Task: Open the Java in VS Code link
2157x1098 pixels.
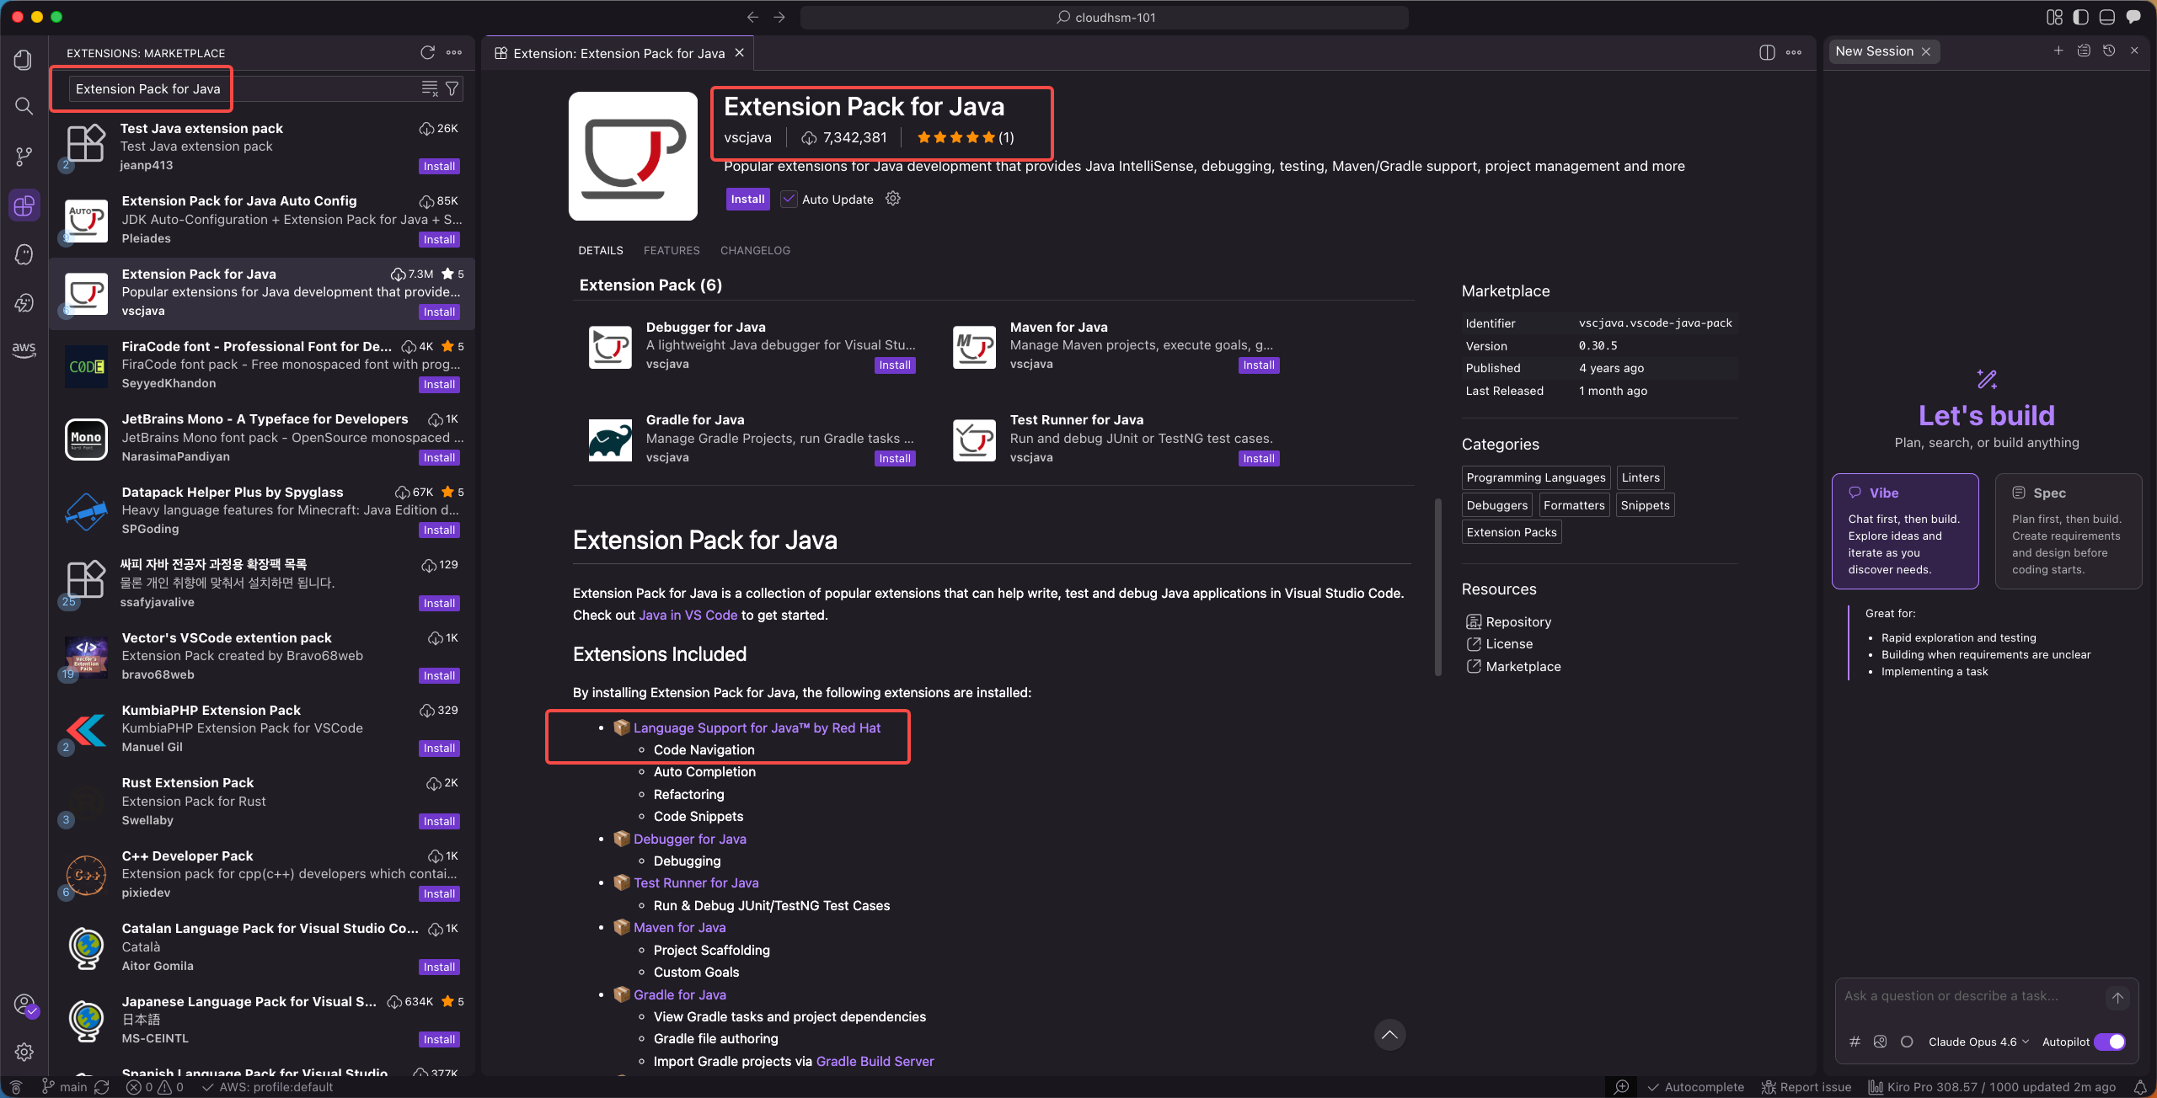Action: [x=688, y=615]
